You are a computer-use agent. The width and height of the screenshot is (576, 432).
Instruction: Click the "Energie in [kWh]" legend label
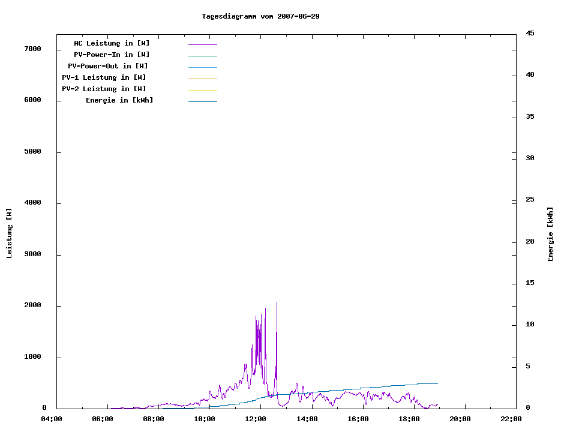pos(119,100)
